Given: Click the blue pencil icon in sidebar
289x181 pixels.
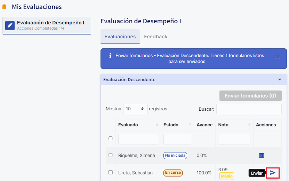Looking at the screenshot, I should [x=10, y=25].
